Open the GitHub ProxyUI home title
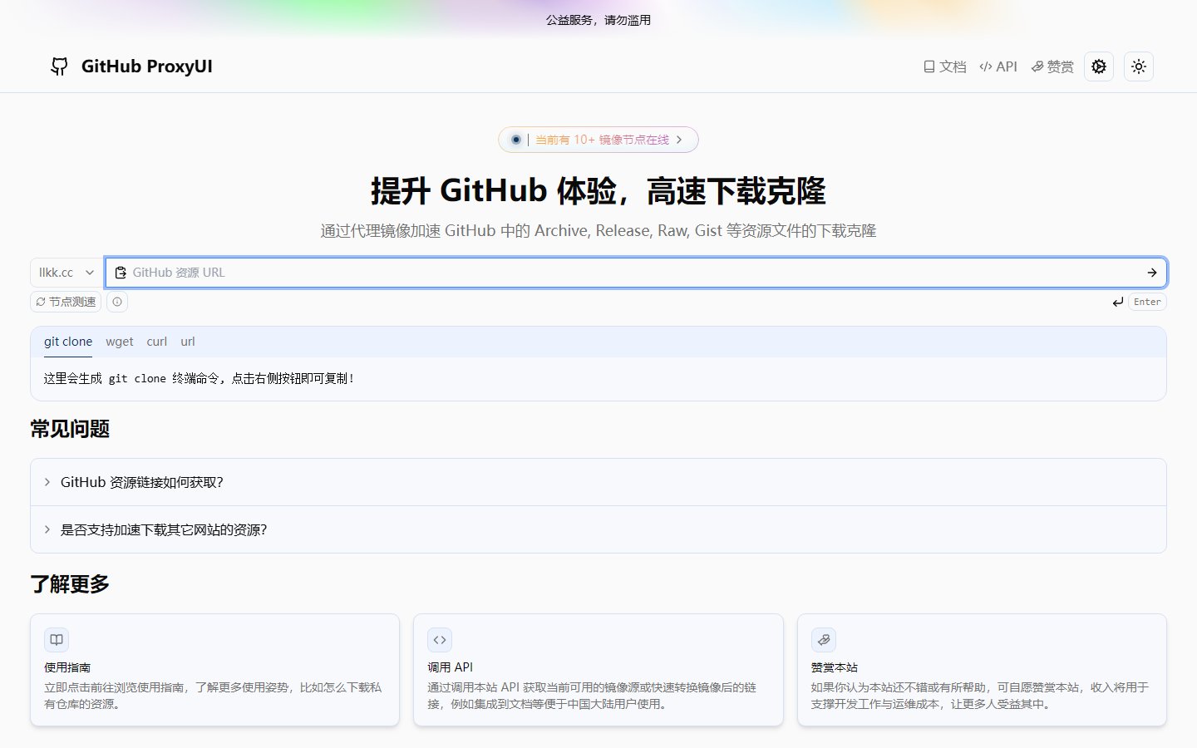 pos(146,66)
